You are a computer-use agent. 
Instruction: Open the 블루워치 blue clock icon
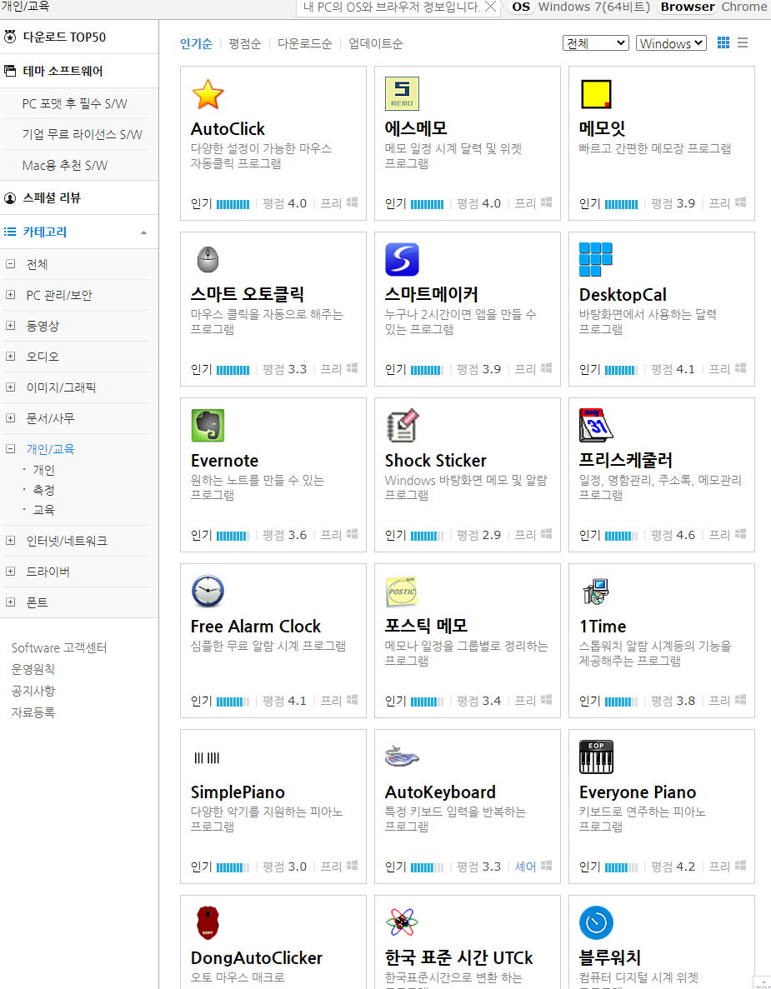(596, 923)
